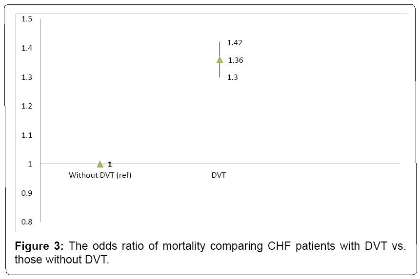
Task: Select the 1.42 upper bound data label
Action: click(x=235, y=43)
